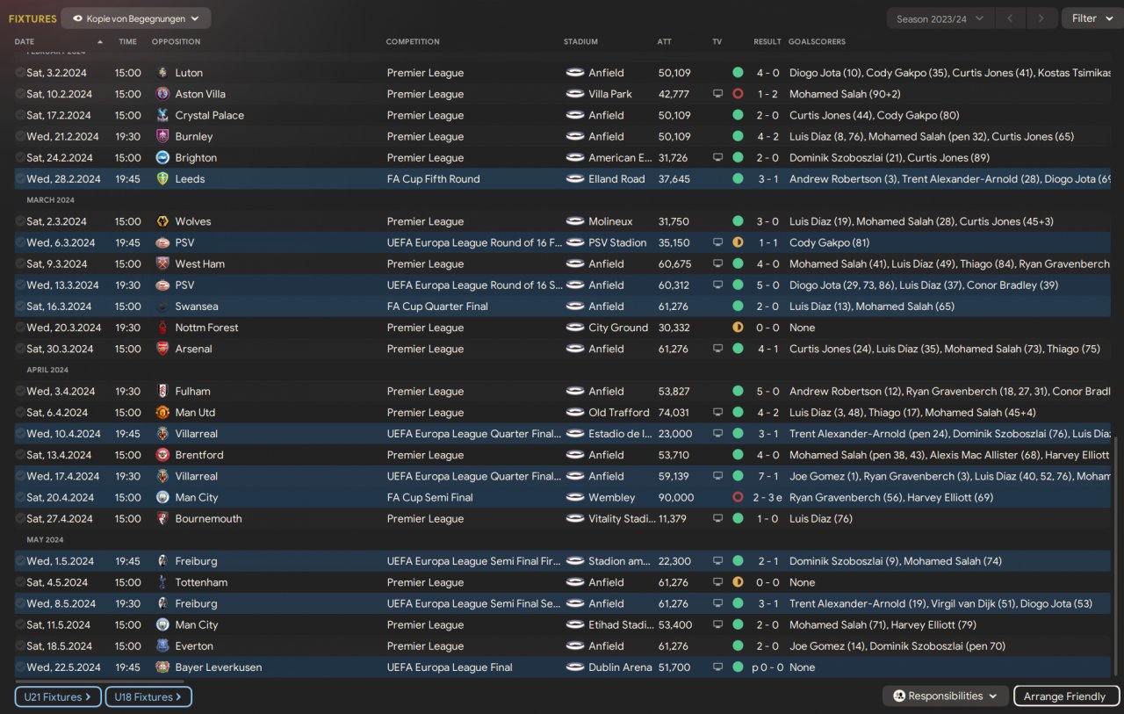Toggle the check circle for Sat, 3.2.2024 Luton

pos(20,73)
